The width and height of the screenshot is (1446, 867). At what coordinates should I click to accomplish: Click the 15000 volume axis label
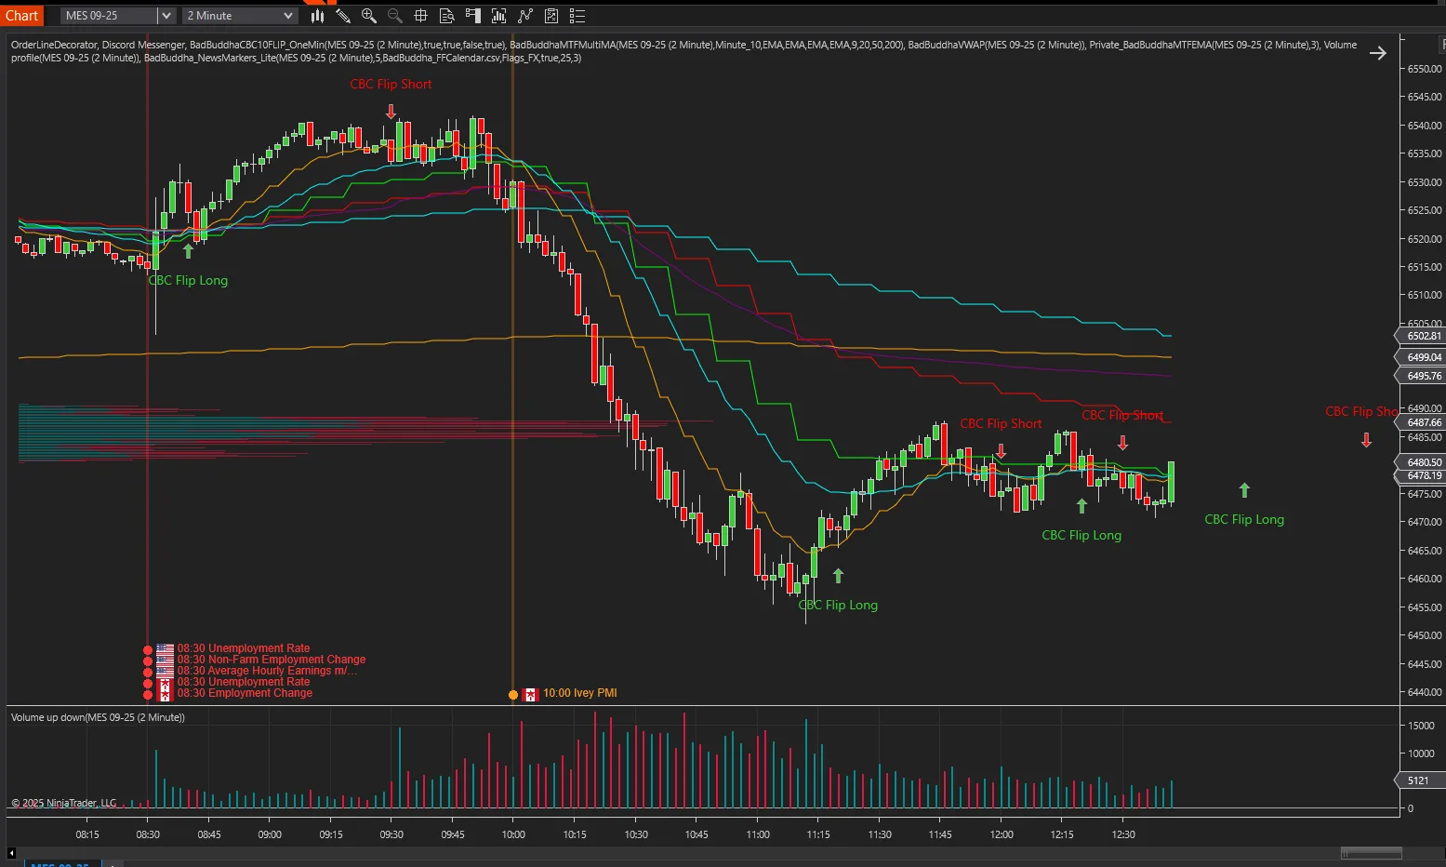[x=1421, y=726]
